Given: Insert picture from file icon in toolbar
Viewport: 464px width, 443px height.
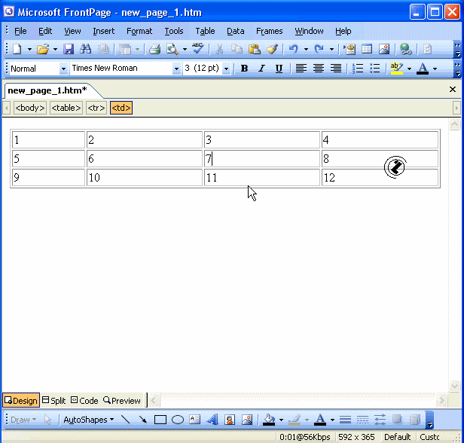Looking at the screenshot, I should click(384, 49).
